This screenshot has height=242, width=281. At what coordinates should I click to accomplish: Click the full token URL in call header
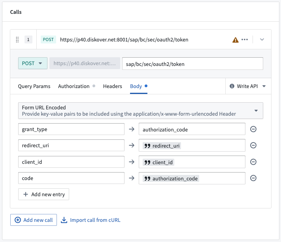(124, 39)
